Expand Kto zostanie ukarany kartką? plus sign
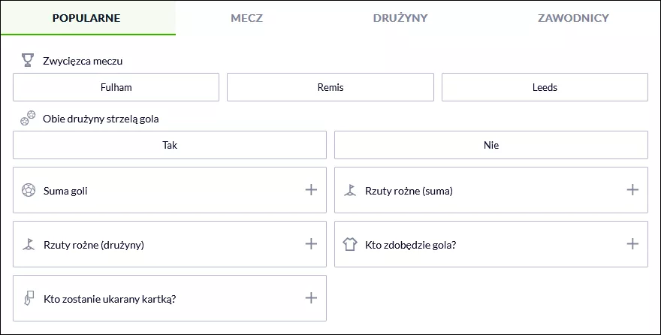Screen dimensions: 661x335 coord(311,298)
